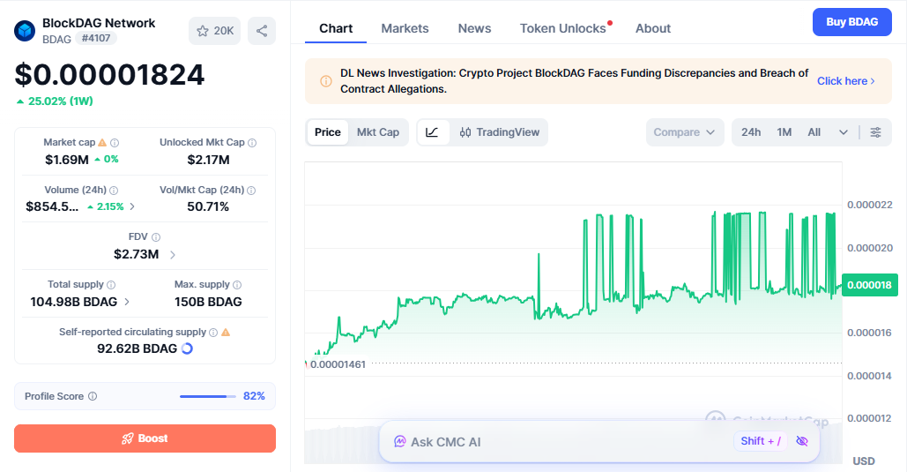The image size is (907, 472).
Task: Set chart range to 24h
Action: tap(751, 132)
